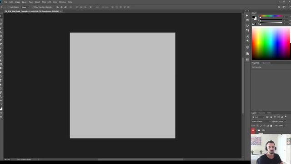Filter layers by pixel layer icon

[267, 117]
